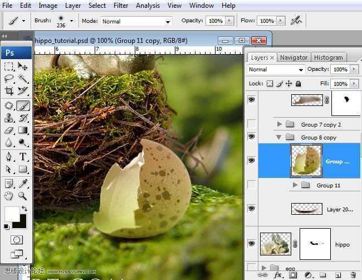
Task: Select the Move tool
Action: tap(23, 67)
